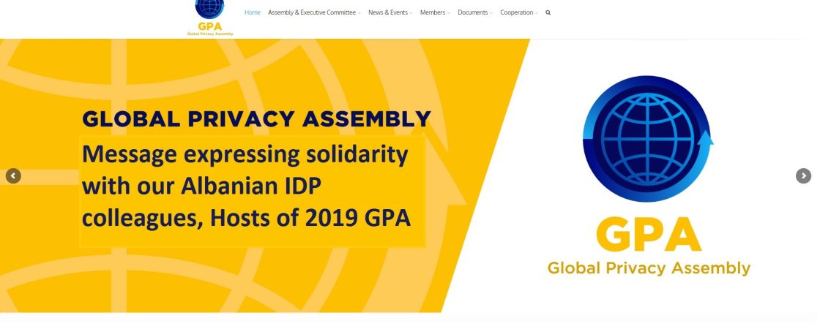Go to previous slide arrow

pos(13,176)
